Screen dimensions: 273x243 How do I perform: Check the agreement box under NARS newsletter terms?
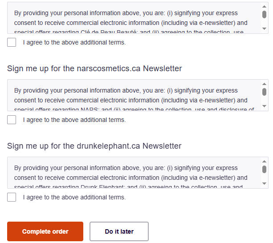click(12, 120)
